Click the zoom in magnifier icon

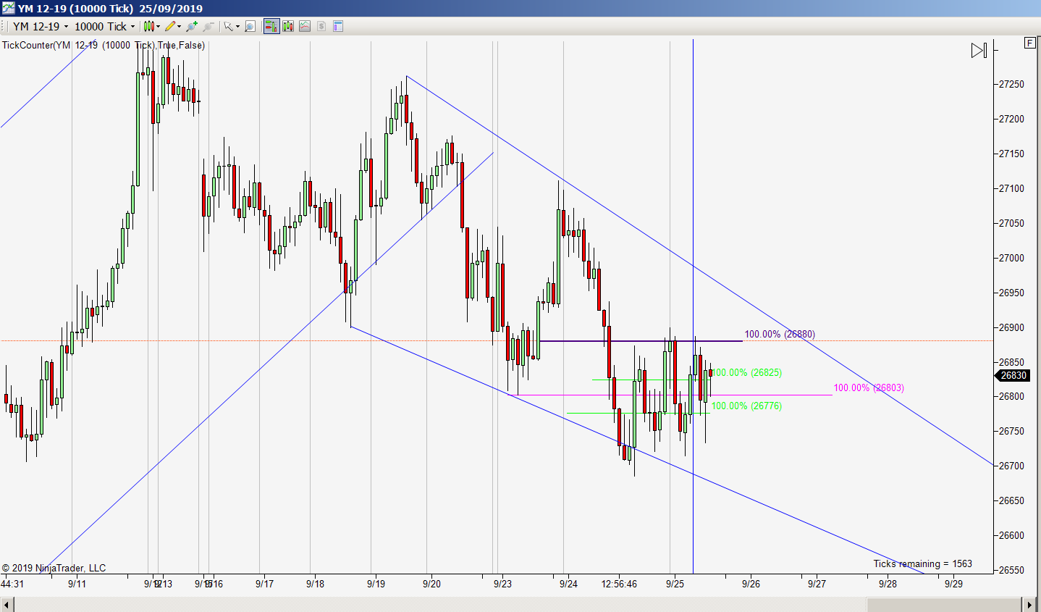192,26
